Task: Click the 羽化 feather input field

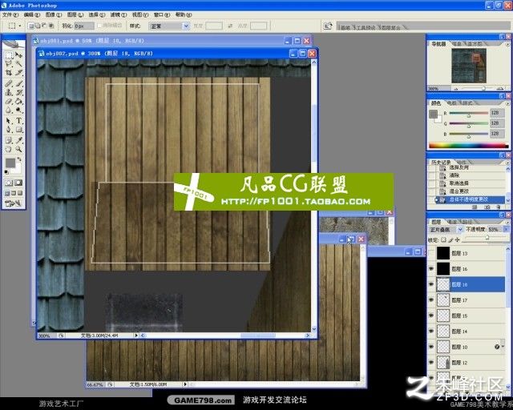Action: pyautogui.click(x=84, y=26)
